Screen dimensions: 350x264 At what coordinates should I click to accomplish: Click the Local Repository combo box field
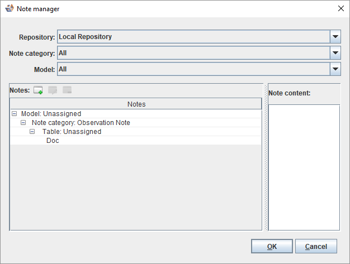[193, 37]
